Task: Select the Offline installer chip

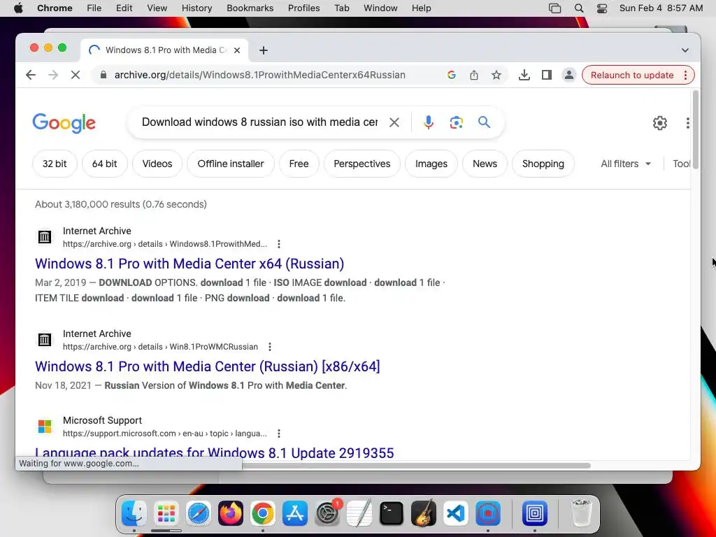Action: [x=231, y=164]
